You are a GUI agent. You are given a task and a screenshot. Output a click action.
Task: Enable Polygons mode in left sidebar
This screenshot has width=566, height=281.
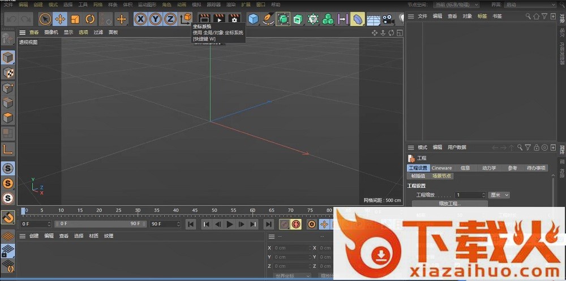click(x=8, y=118)
